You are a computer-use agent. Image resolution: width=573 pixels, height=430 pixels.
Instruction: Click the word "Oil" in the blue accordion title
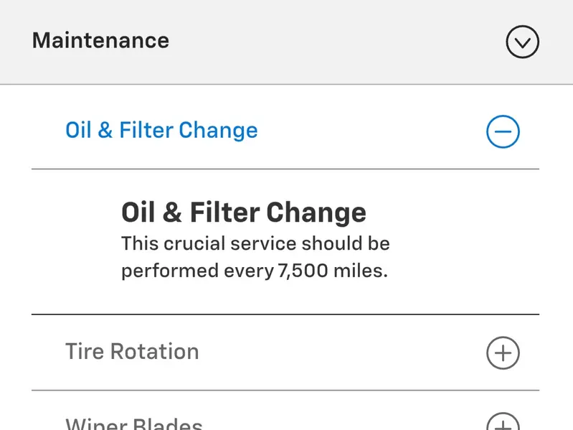[77, 131]
